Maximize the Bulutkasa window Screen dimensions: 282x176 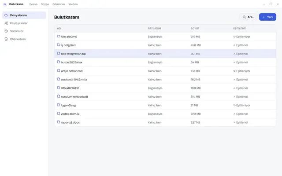(x=271, y=4)
